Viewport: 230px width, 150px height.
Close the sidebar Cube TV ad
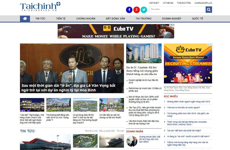pyautogui.click(x=211, y=45)
